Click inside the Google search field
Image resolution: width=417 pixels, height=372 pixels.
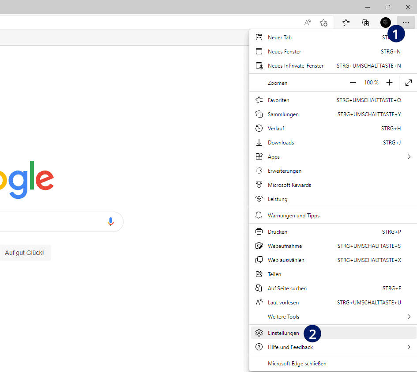pos(53,221)
